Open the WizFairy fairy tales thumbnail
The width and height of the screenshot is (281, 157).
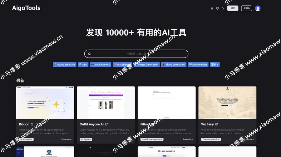point(227,103)
